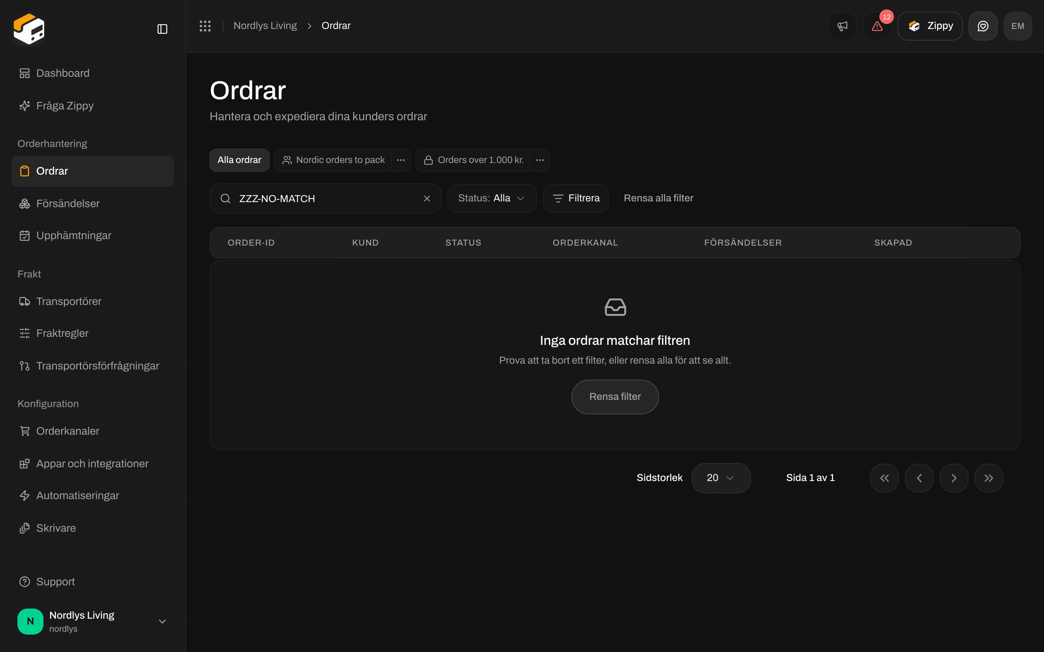
Task: Open the announcements megaphone icon
Action: tap(842, 26)
